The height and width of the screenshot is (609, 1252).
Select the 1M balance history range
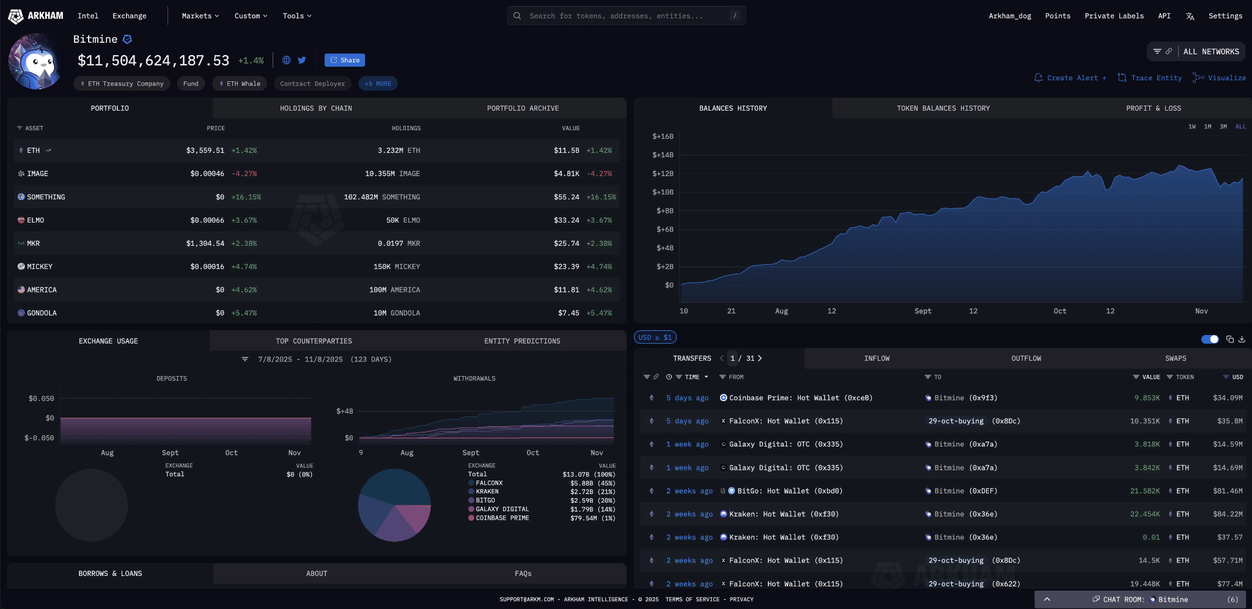[x=1207, y=127]
